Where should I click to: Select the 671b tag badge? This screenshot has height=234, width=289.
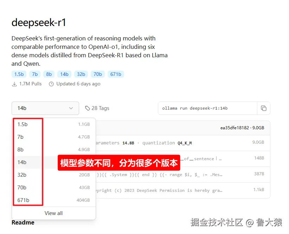(116, 74)
